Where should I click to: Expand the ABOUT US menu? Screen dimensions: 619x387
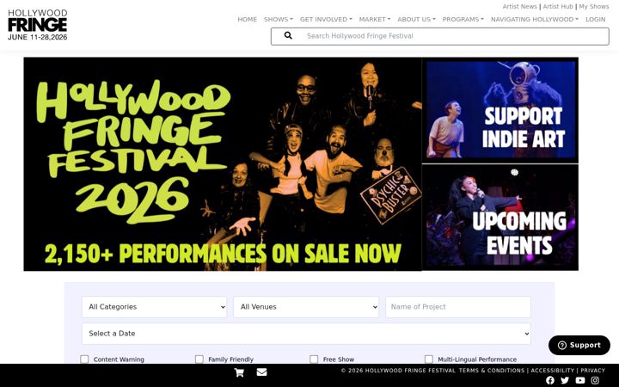(x=416, y=19)
